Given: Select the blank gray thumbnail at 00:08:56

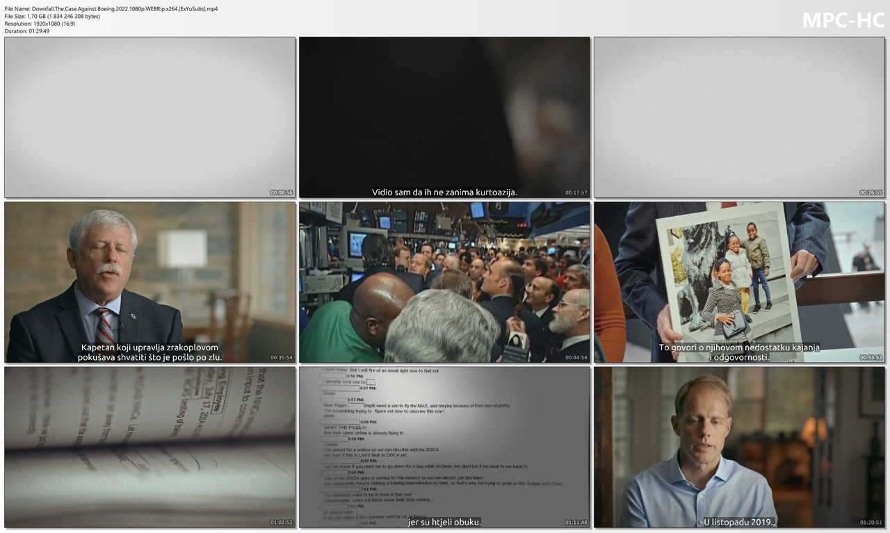Looking at the screenshot, I should pos(150,117).
